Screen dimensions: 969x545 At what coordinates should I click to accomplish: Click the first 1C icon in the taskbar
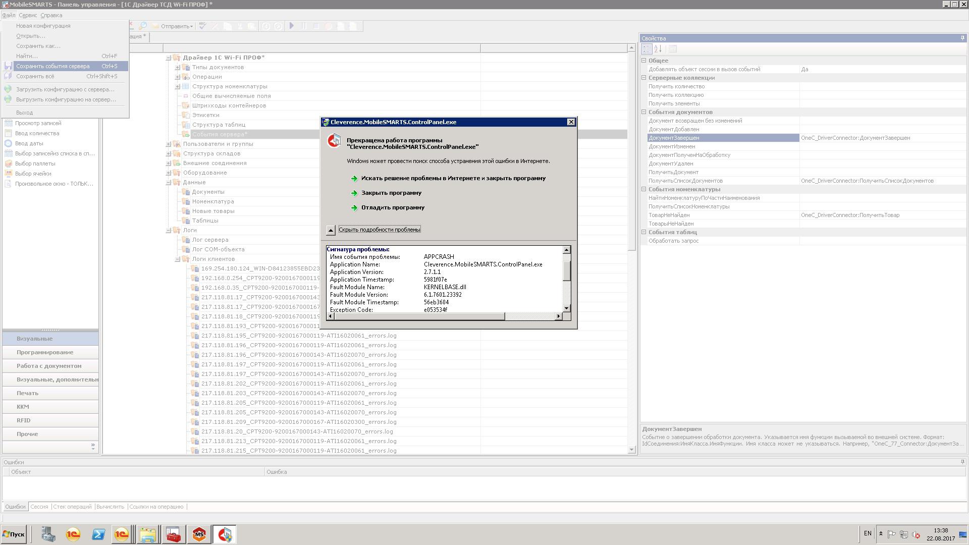point(73,534)
